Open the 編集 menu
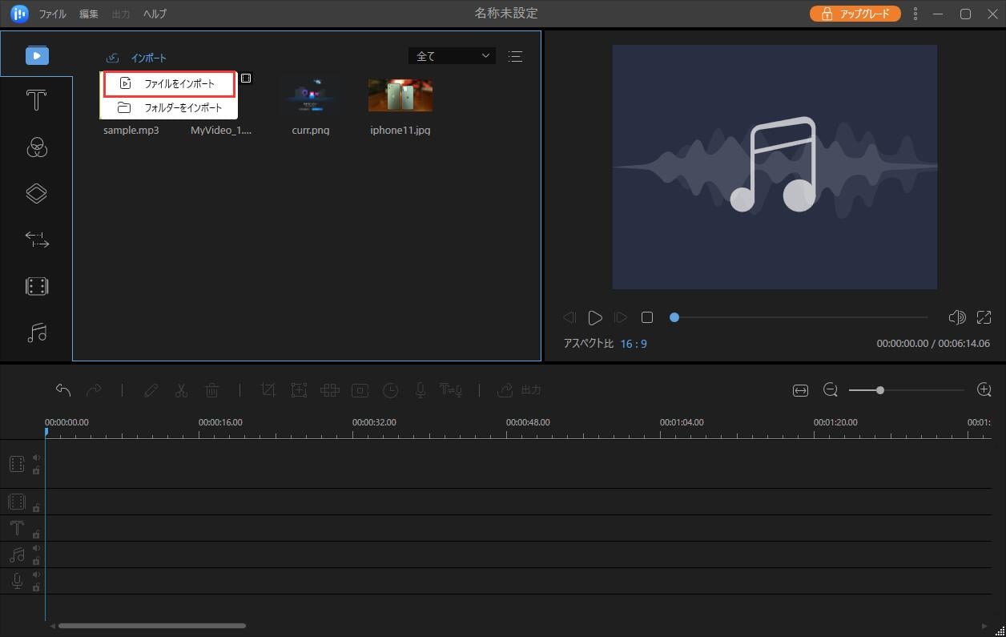 pyautogui.click(x=90, y=14)
